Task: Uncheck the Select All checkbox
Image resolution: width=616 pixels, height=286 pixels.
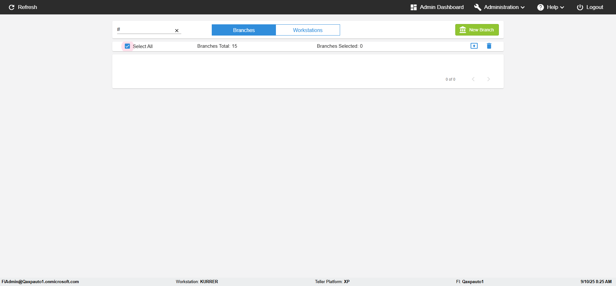Action: [127, 46]
